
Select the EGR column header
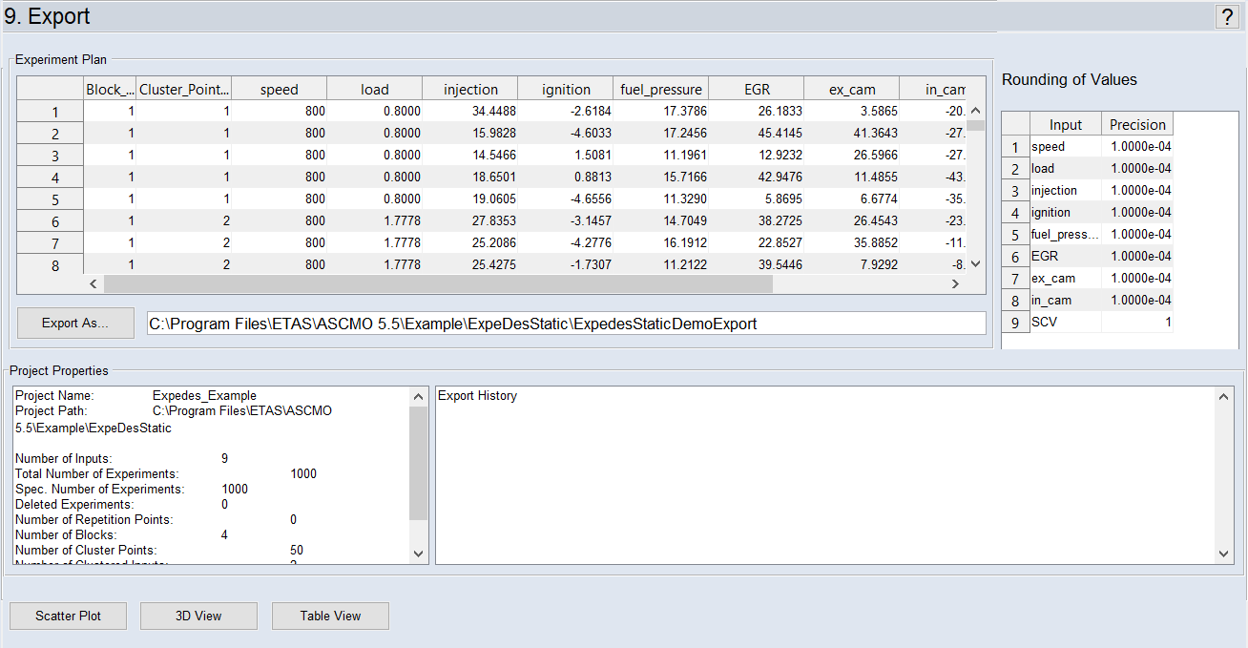pos(756,89)
